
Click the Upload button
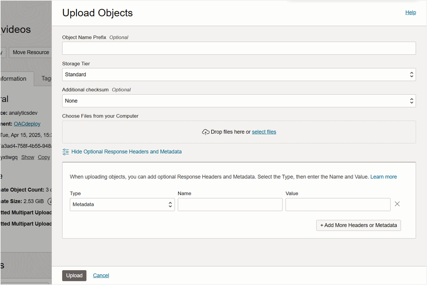[x=74, y=276]
